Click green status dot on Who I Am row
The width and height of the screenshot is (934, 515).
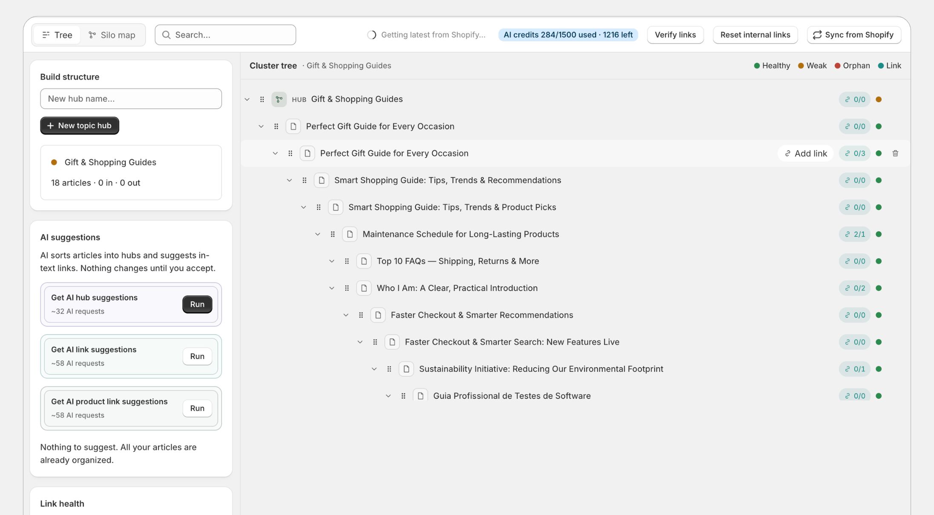[879, 288]
